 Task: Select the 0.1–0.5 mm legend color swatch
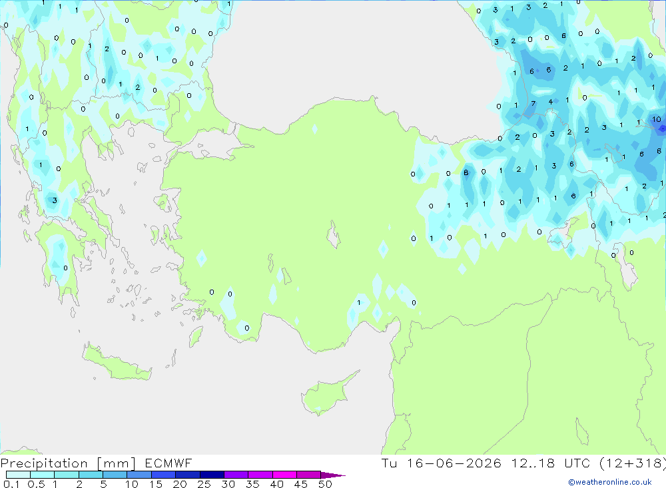click(18, 475)
